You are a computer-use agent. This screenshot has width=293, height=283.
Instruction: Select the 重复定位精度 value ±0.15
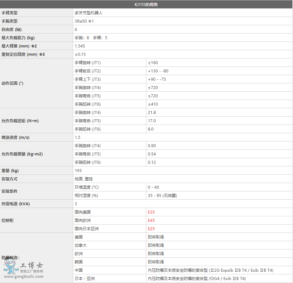pyautogui.click(x=80, y=54)
